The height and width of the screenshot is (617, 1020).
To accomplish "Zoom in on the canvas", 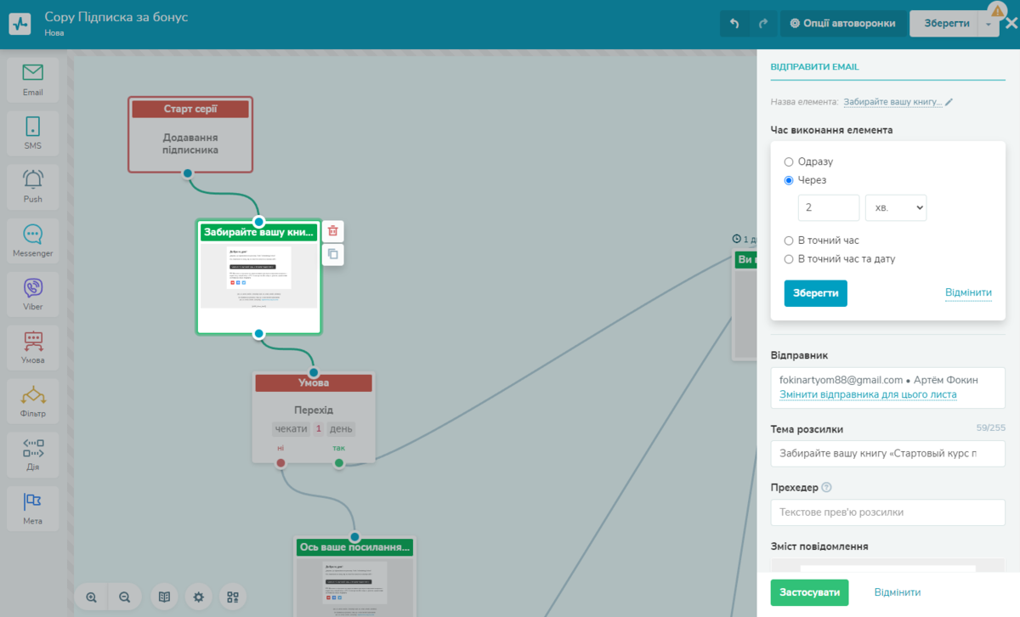I will pos(91,597).
